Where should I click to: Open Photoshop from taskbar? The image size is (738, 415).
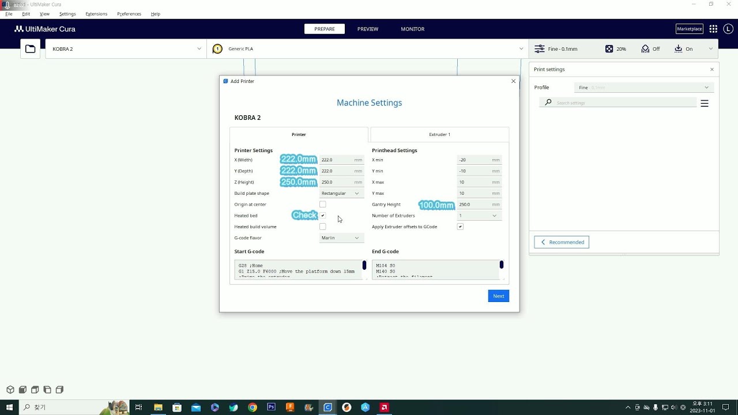click(x=271, y=407)
